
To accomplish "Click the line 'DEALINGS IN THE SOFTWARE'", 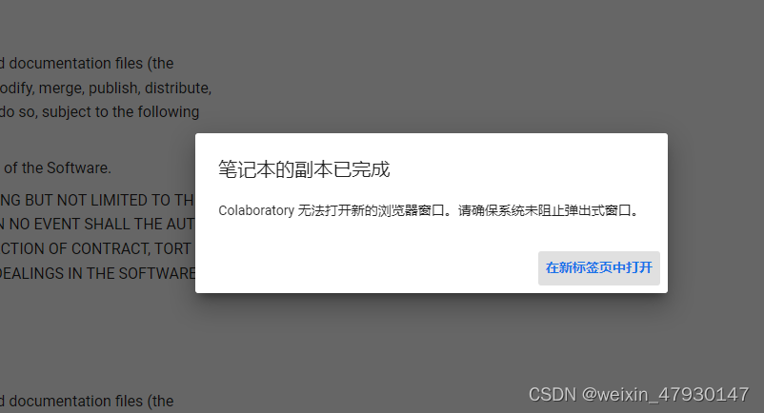I will pyautogui.click(x=97, y=273).
